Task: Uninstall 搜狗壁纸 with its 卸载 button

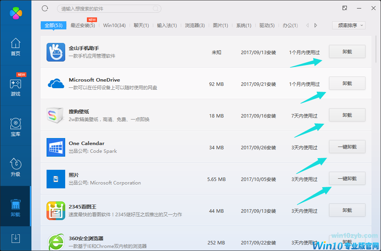Action: 347,115
